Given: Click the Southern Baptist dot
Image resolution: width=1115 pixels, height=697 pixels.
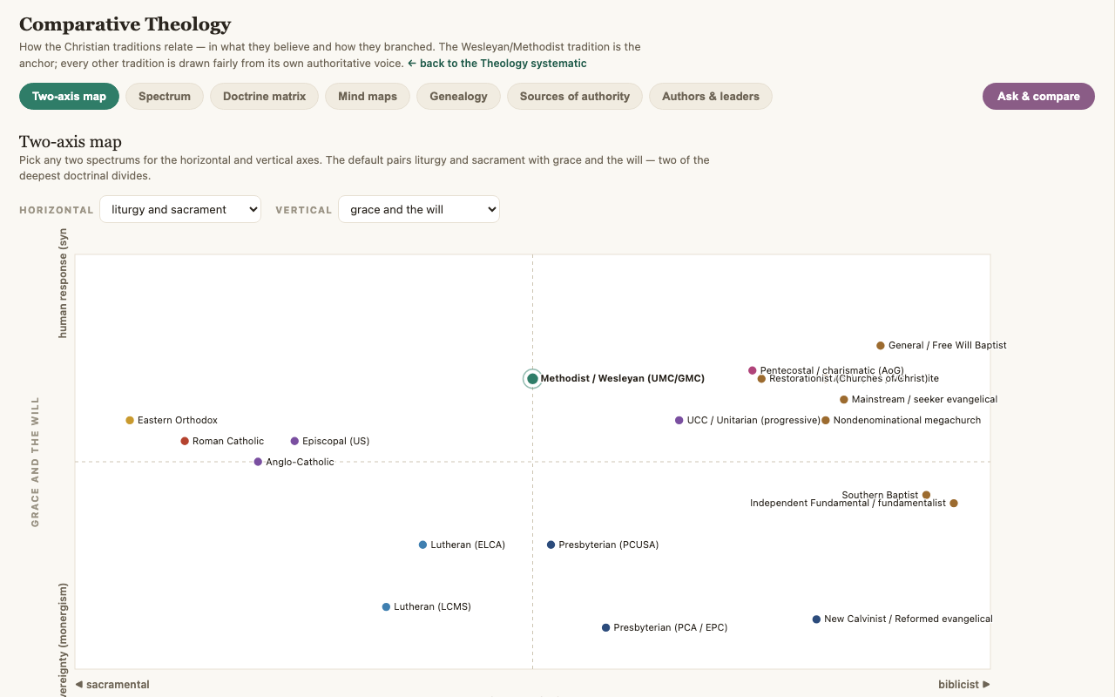Looking at the screenshot, I should tap(926, 495).
